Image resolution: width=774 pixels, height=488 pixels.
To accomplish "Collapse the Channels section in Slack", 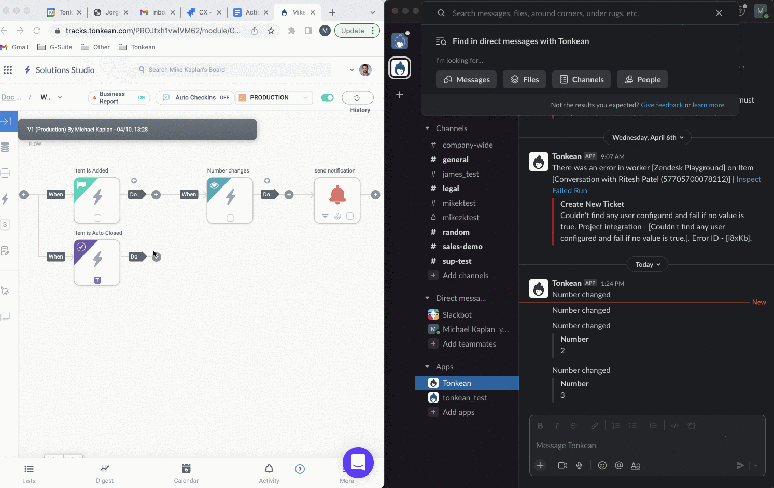I will (x=428, y=128).
